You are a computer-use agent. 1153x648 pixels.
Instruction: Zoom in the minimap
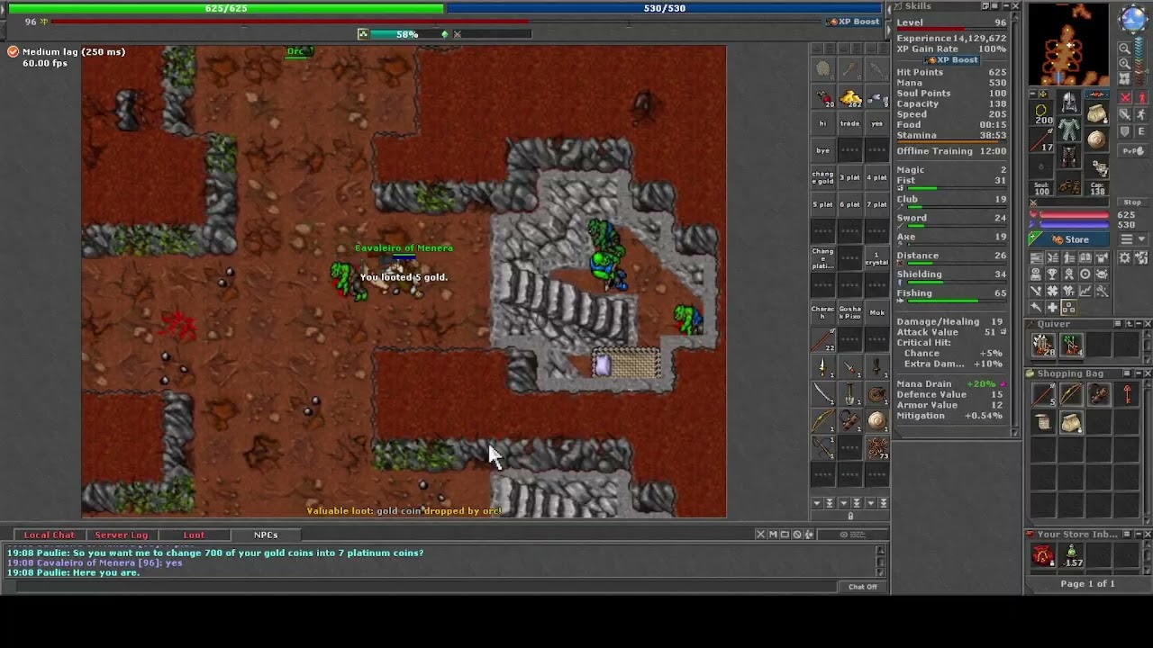tap(1125, 64)
